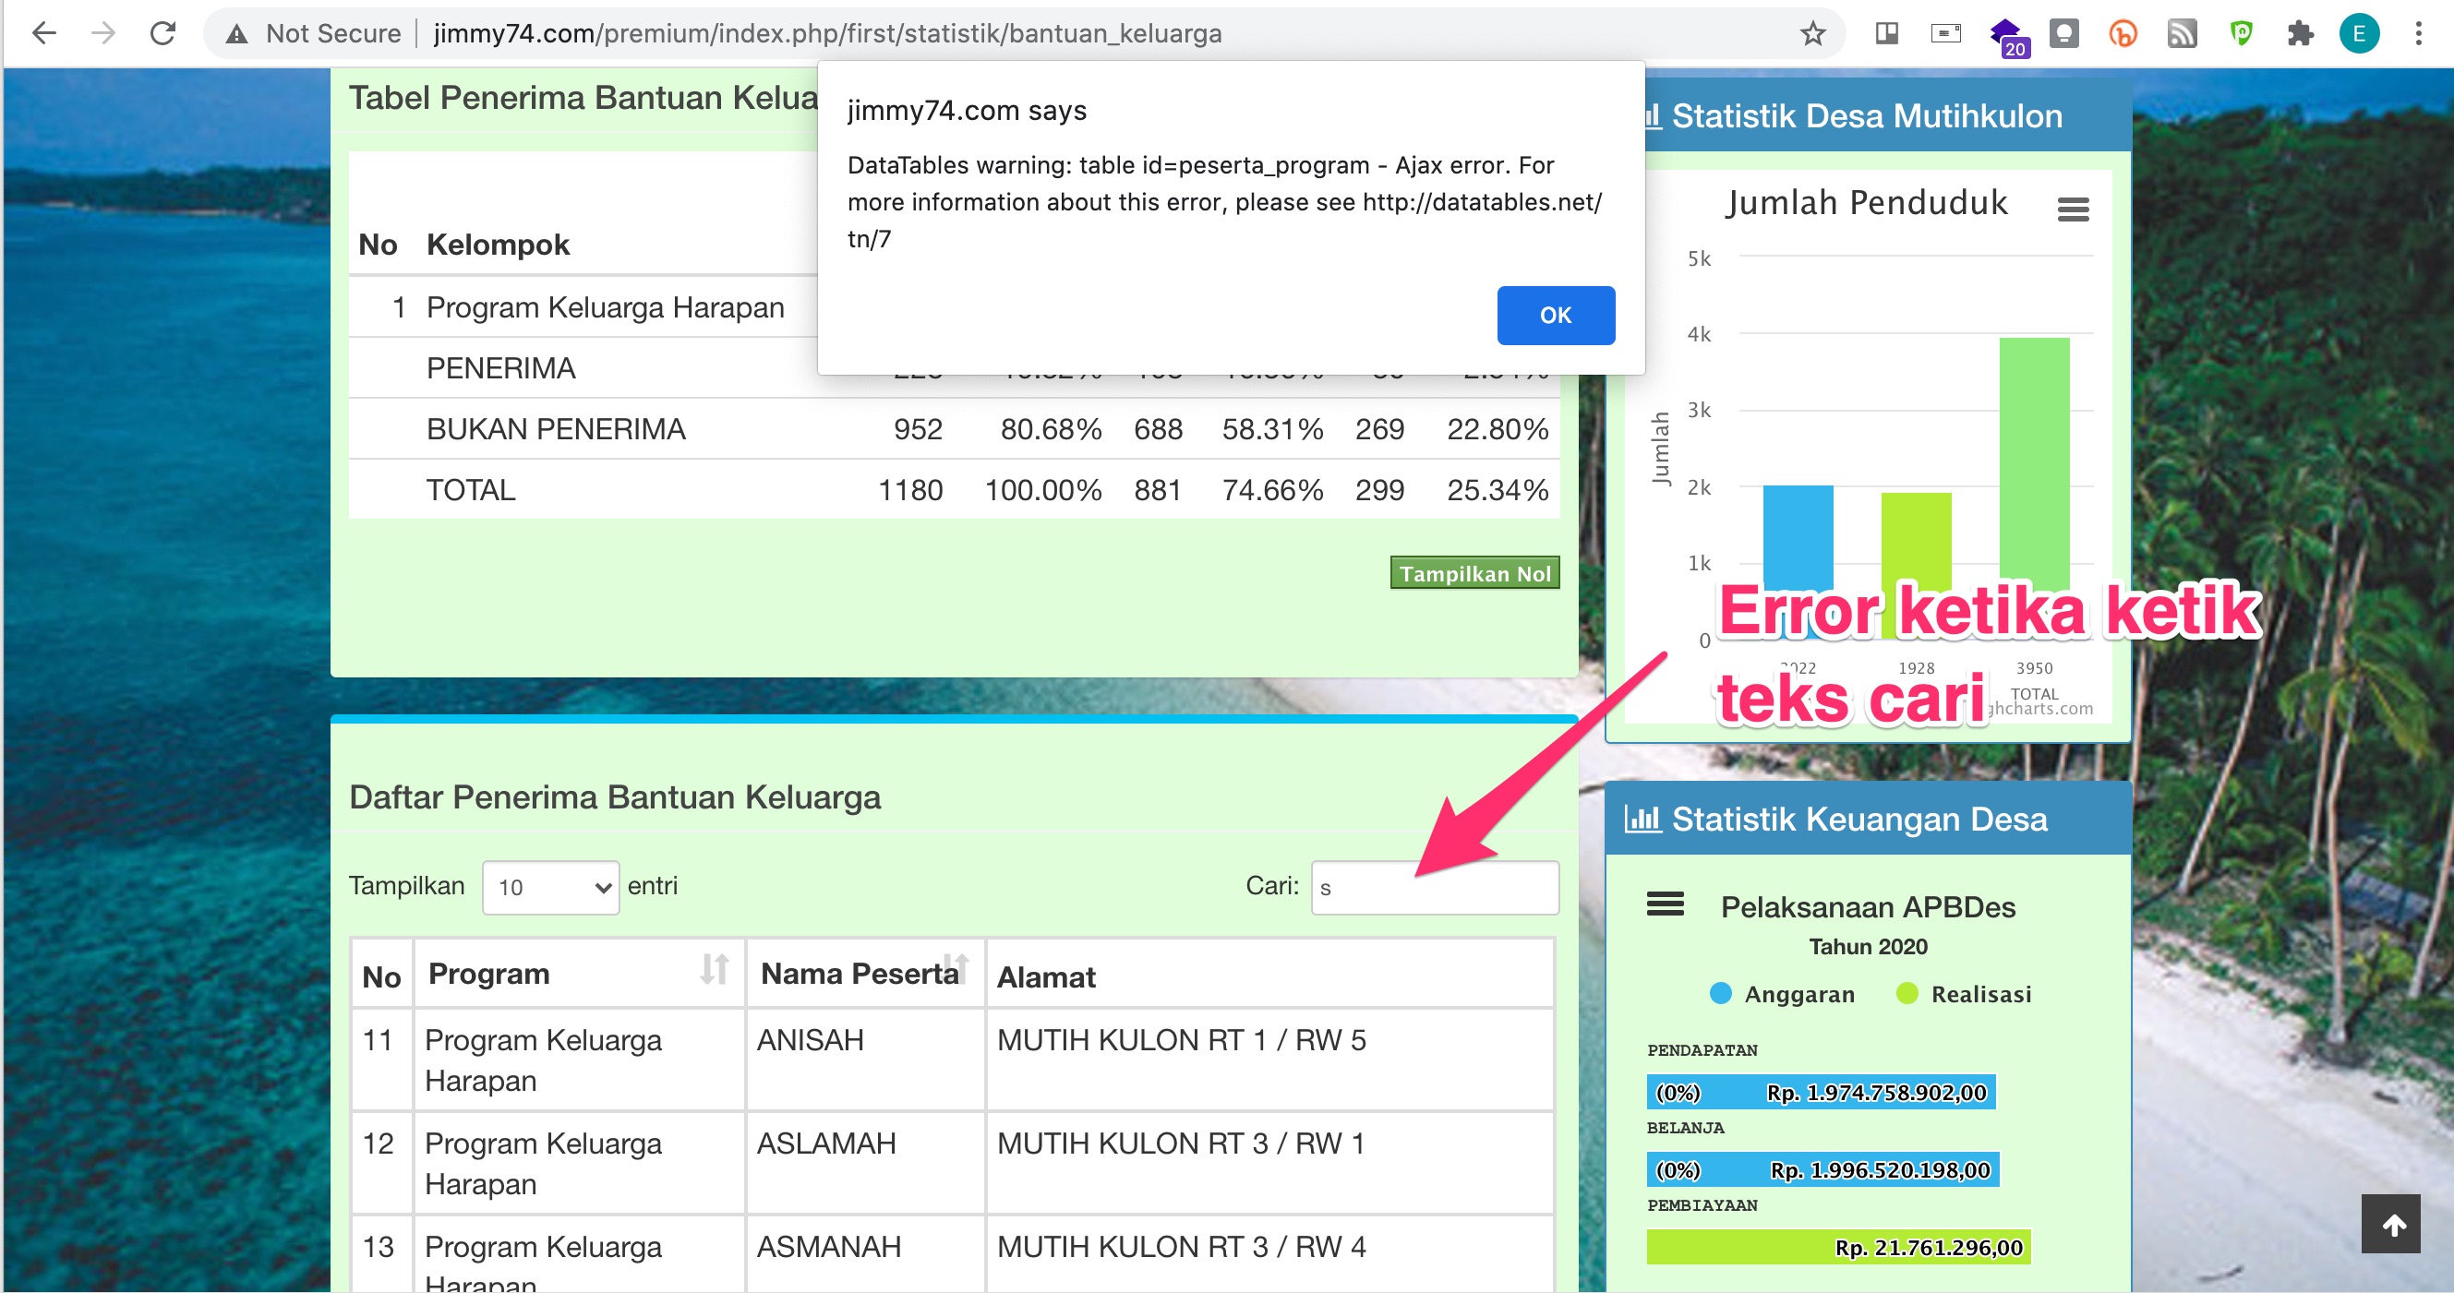Click the Tampilkan Nol button
Image resolution: width=2454 pixels, height=1293 pixels.
click(1474, 572)
